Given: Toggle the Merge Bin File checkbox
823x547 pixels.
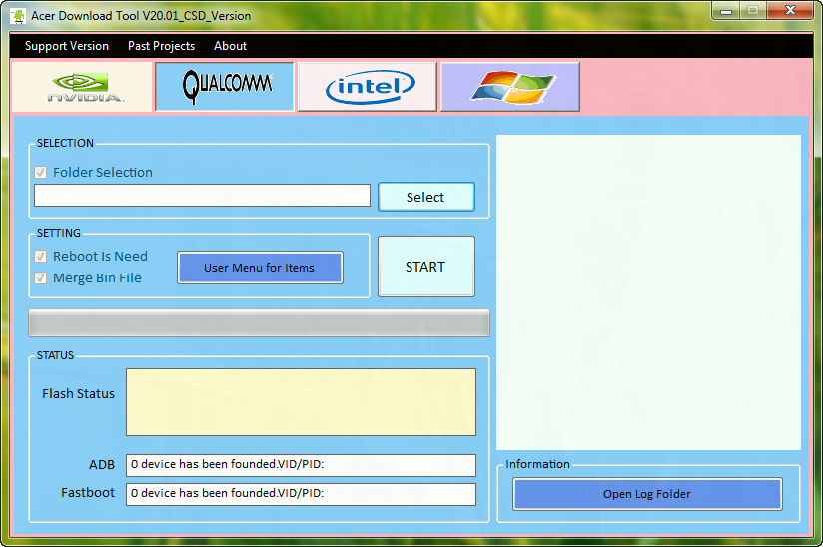Looking at the screenshot, I should [40, 277].
